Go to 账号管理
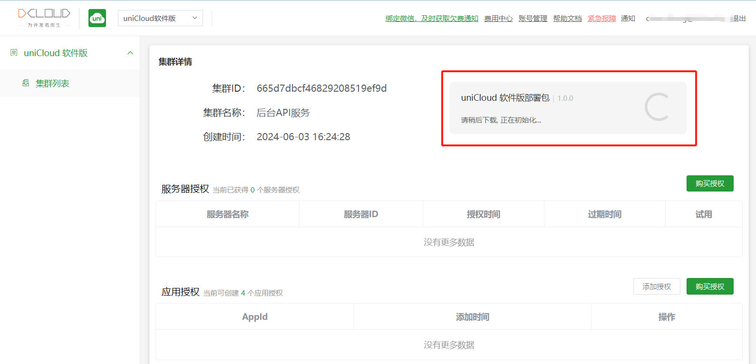 point(533,19)
